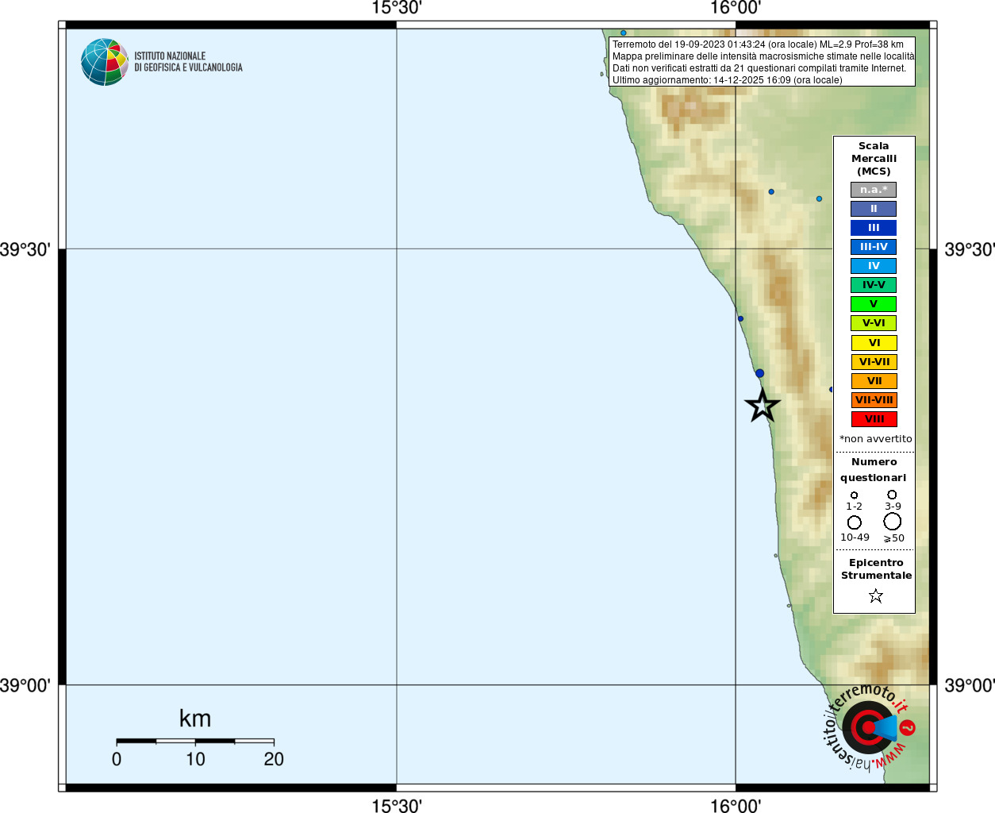The height and width of the screenshot is (813, 995).
Task: Click the 39°30' latitude label on left axis
Action: [x=25, y=249]
